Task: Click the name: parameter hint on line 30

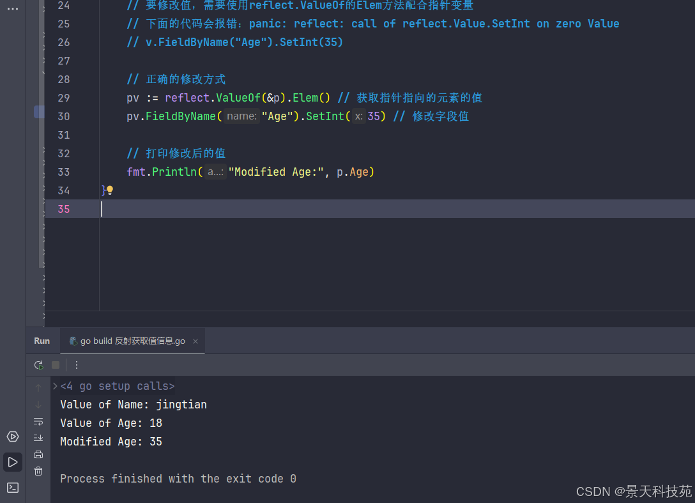Action: coord(241,116)
